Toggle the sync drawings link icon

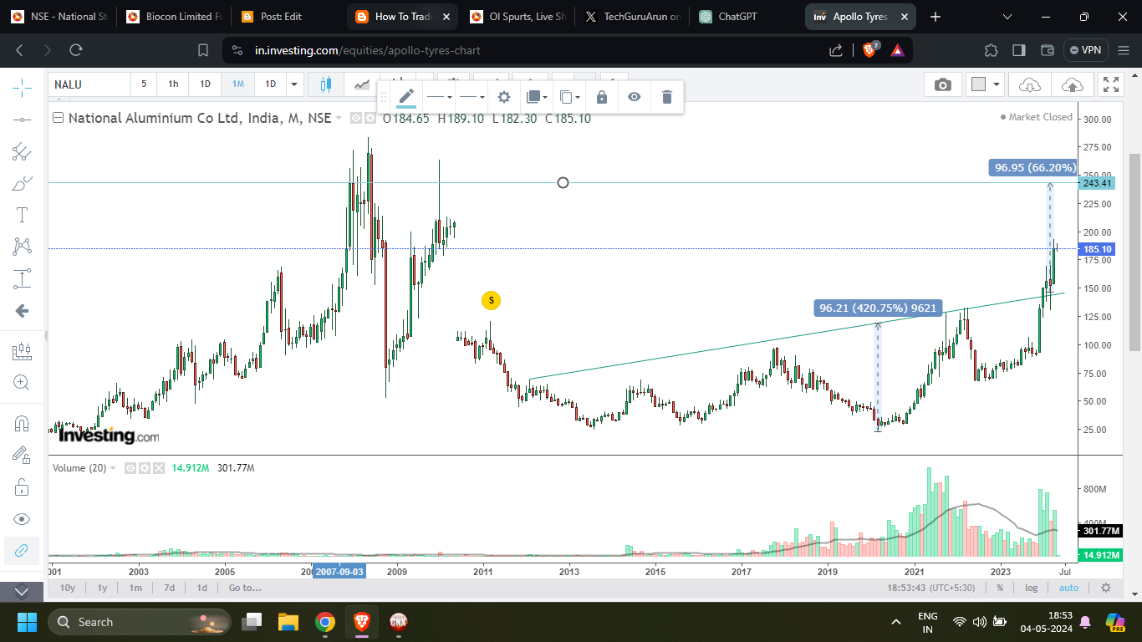point(22,551)
